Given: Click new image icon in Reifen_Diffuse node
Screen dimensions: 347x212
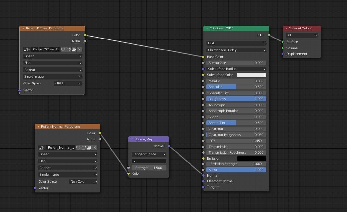Looking at the screenshot, I should coord(69,49).
